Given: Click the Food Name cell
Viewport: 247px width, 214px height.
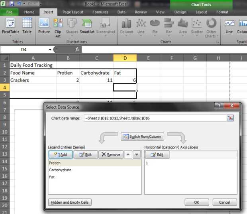Looking at the screenshot, I should 33,73.
